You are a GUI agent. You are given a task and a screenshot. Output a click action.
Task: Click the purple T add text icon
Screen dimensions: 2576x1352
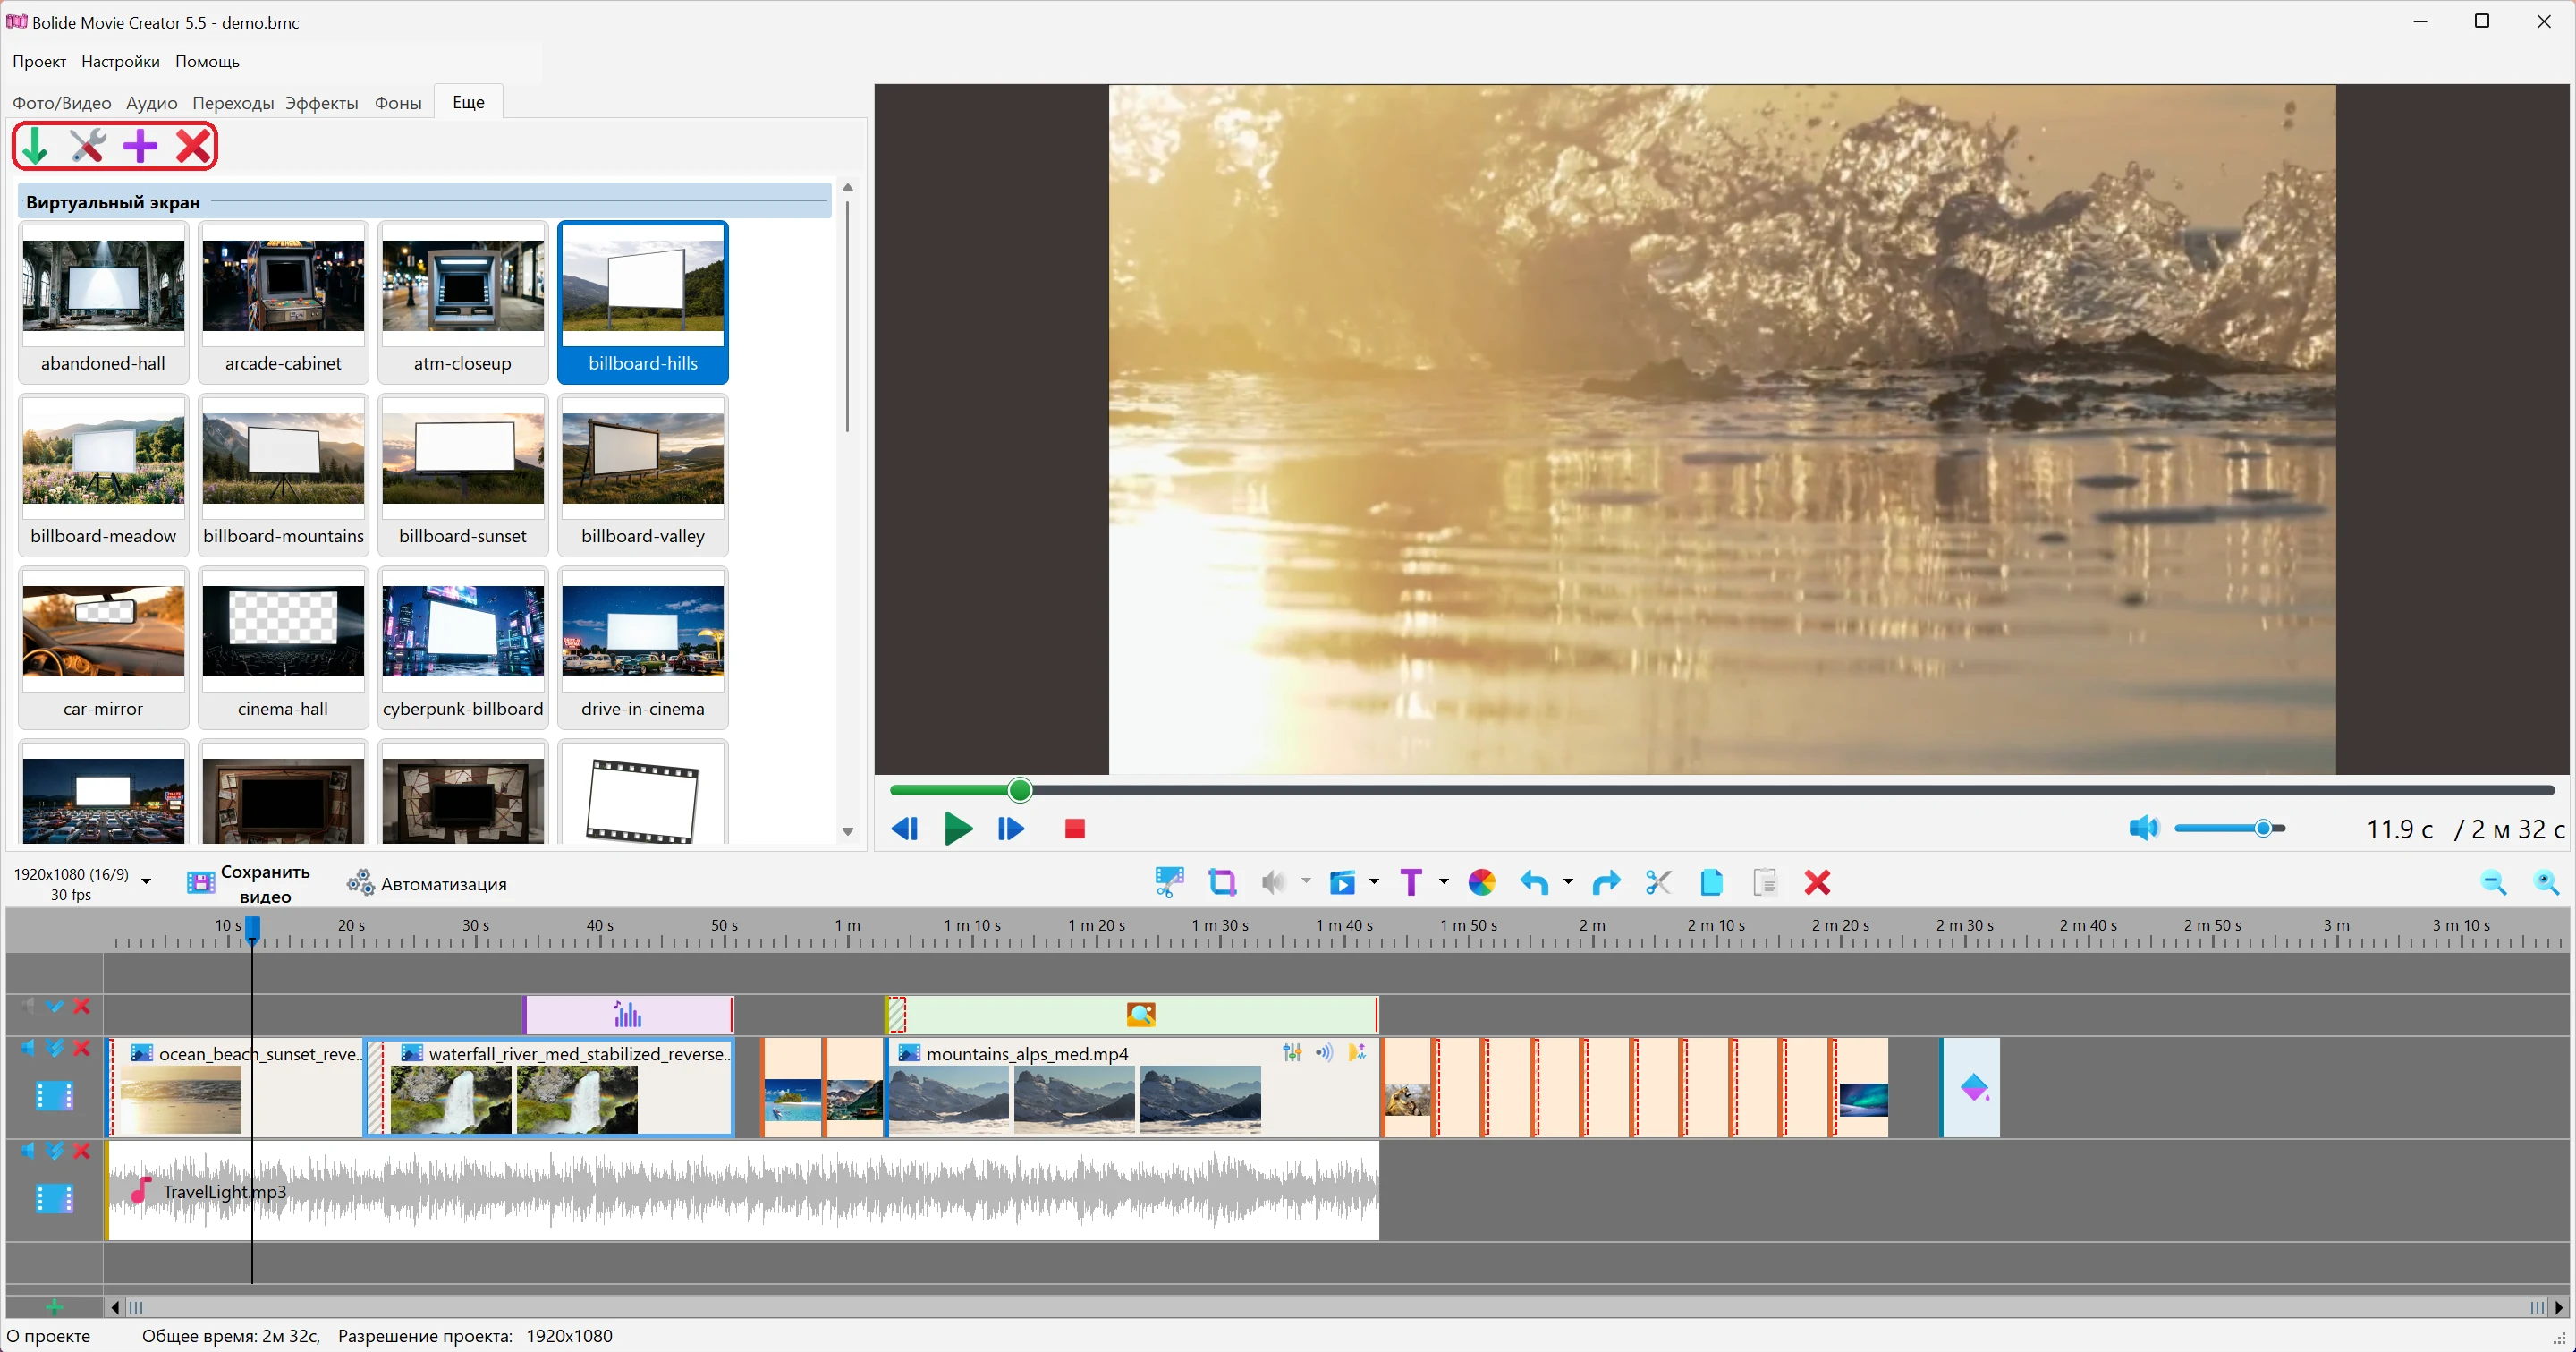[1410, 882]
